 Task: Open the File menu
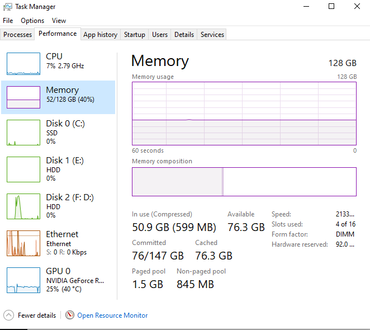(x=8, y=21)
